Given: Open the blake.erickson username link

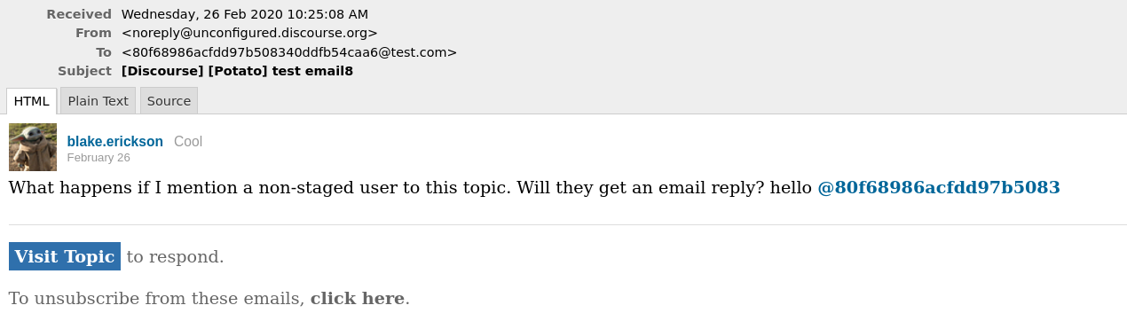Looking at the screenshot, I should click(115, 142).
